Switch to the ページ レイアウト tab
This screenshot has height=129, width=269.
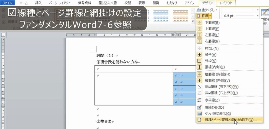tap(60, 3)
